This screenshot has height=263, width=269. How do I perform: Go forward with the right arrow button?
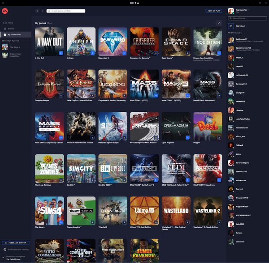[43, 11]
